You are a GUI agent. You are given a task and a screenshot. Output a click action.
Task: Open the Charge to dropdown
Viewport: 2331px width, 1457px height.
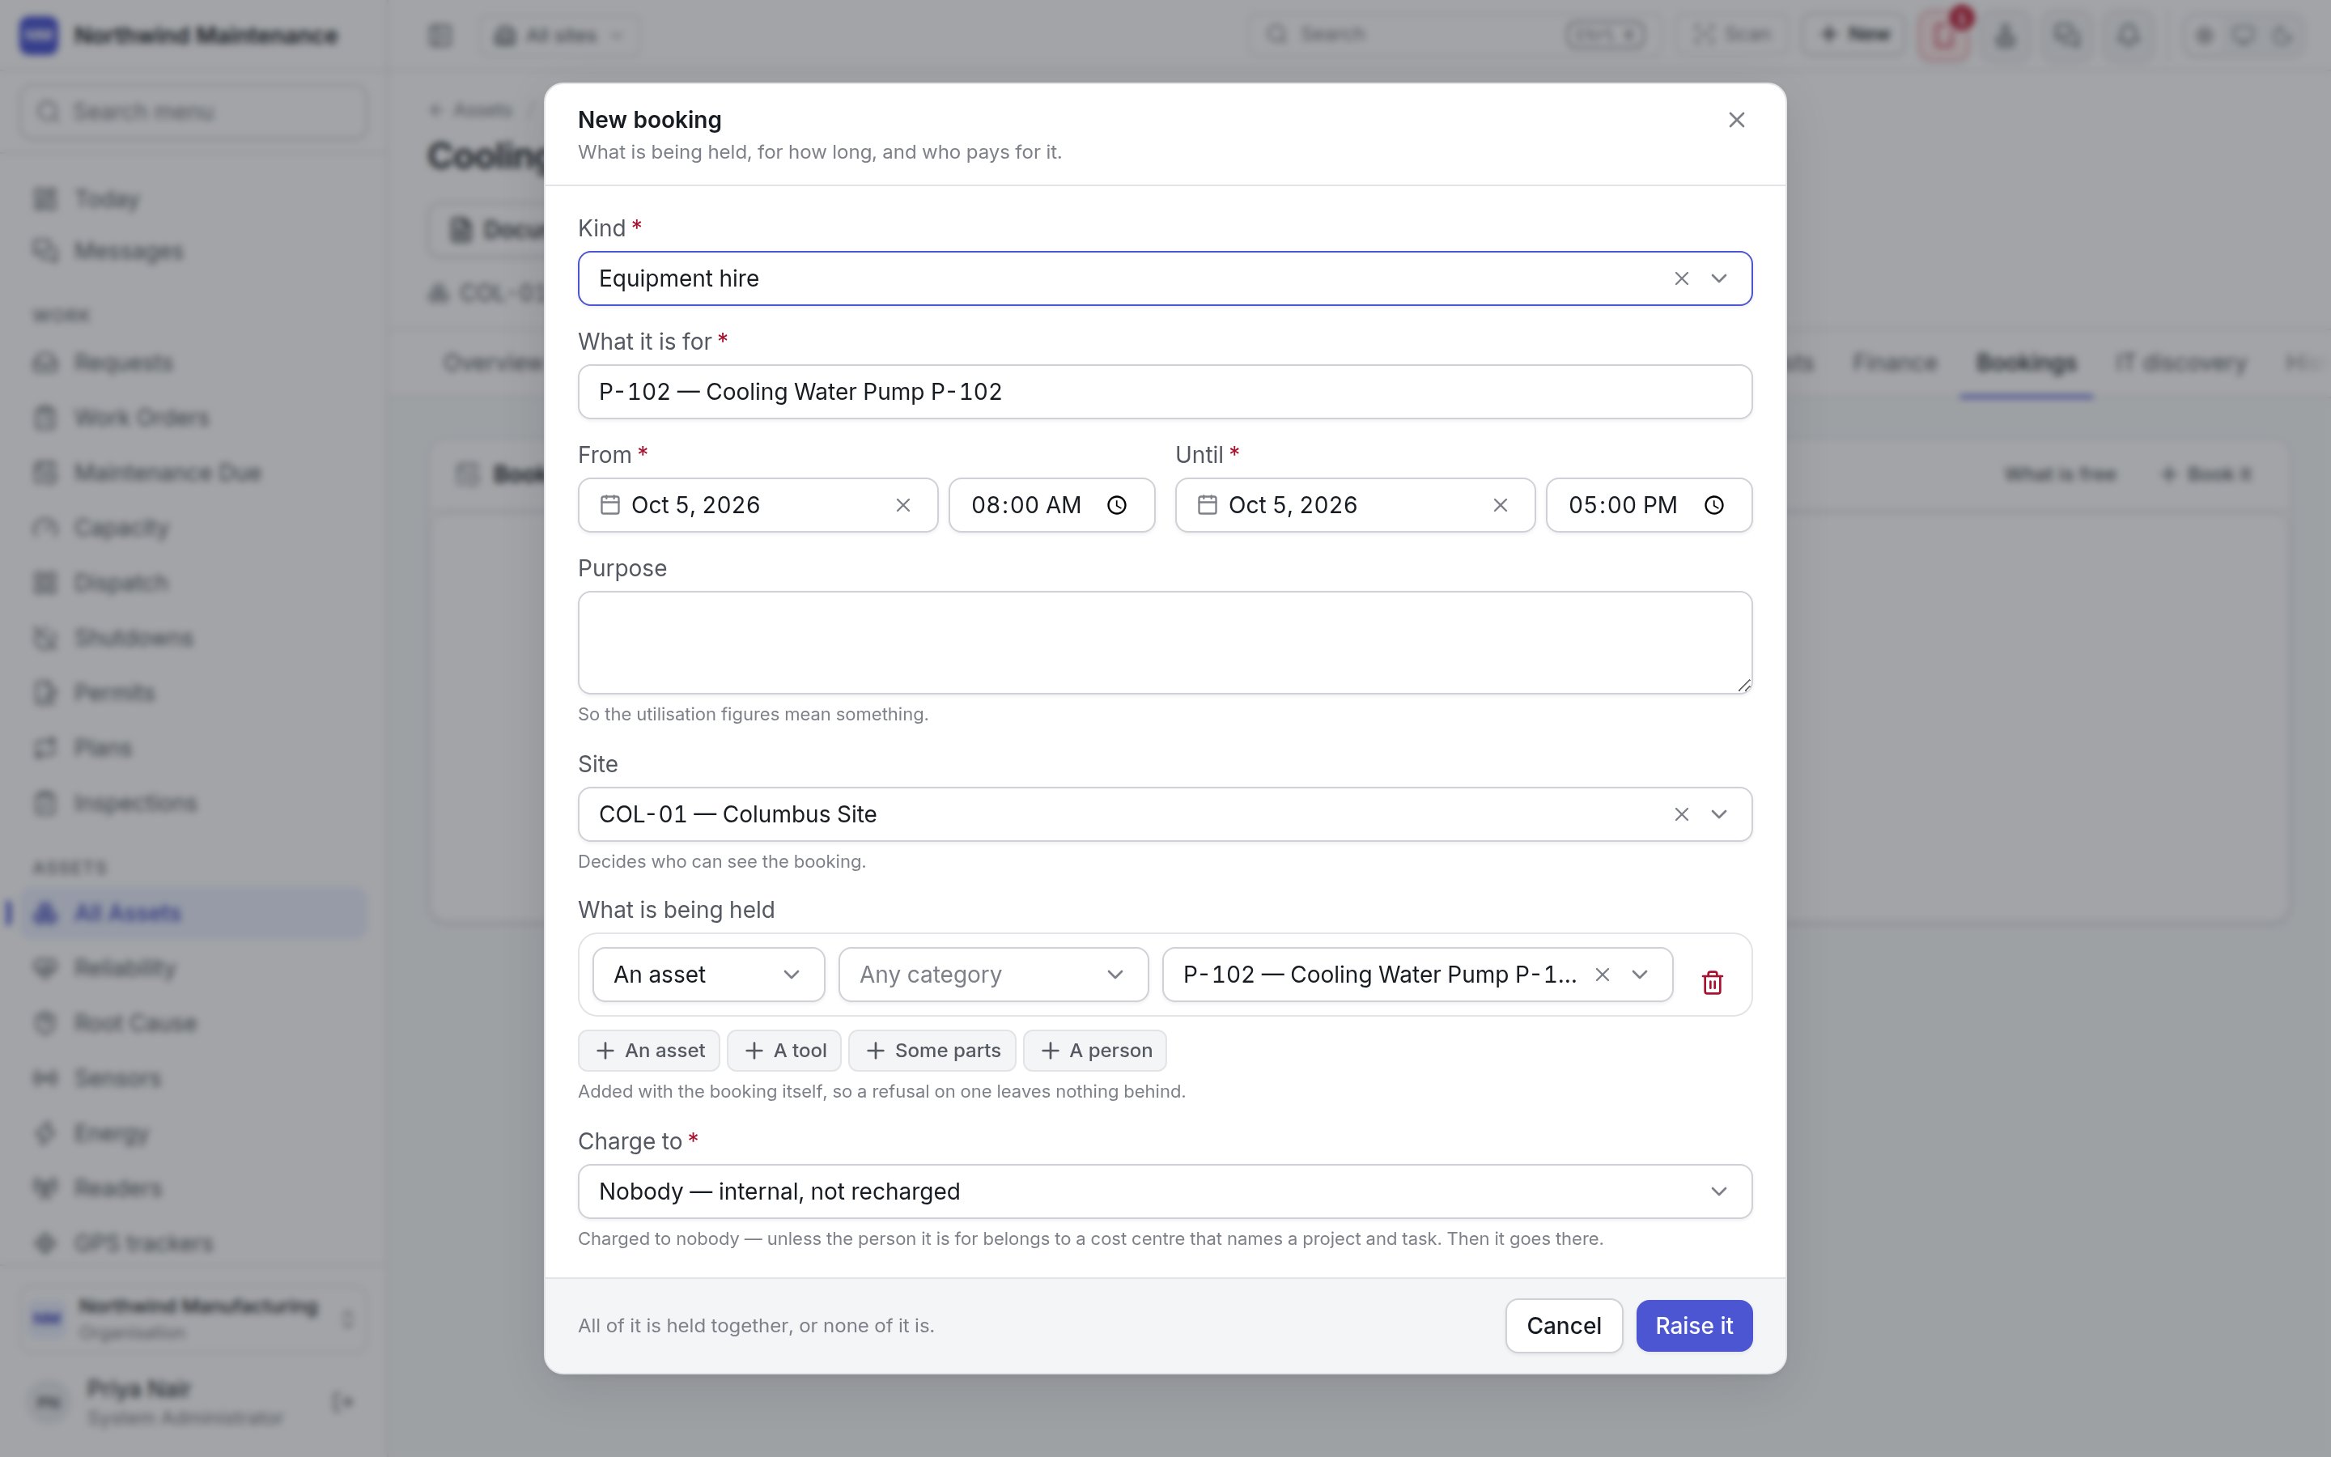[x=1165, y=1191]
